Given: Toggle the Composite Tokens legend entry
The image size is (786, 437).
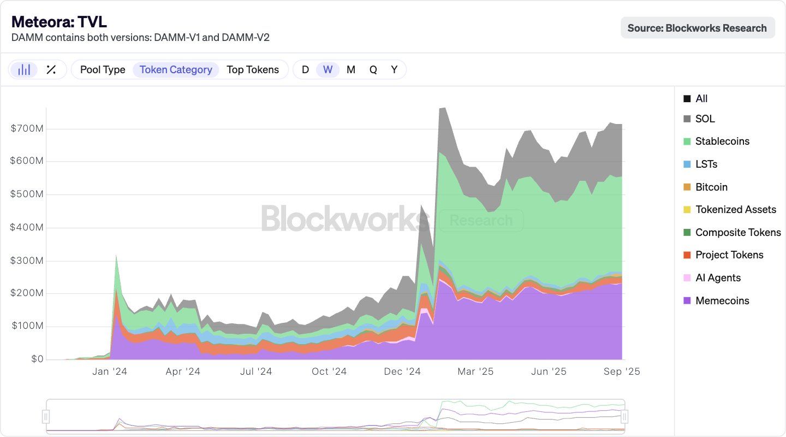Looking at the screenshot, I should (738, 232).
